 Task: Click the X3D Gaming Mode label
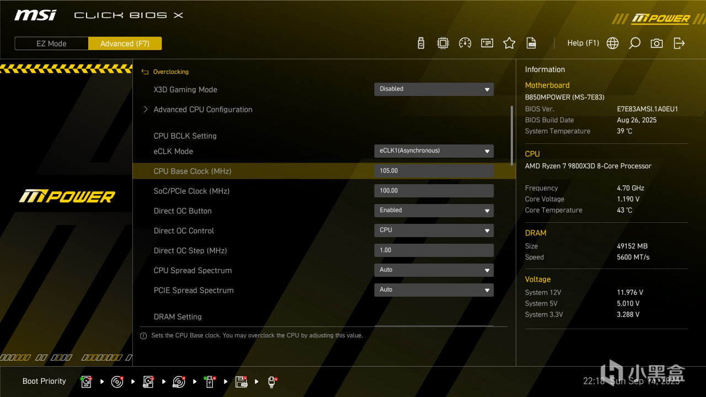[185, 89]
